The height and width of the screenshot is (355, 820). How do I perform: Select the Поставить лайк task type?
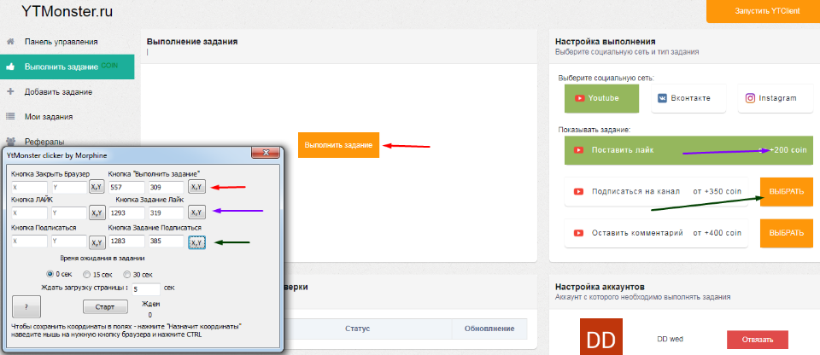[x=688, y=150]
